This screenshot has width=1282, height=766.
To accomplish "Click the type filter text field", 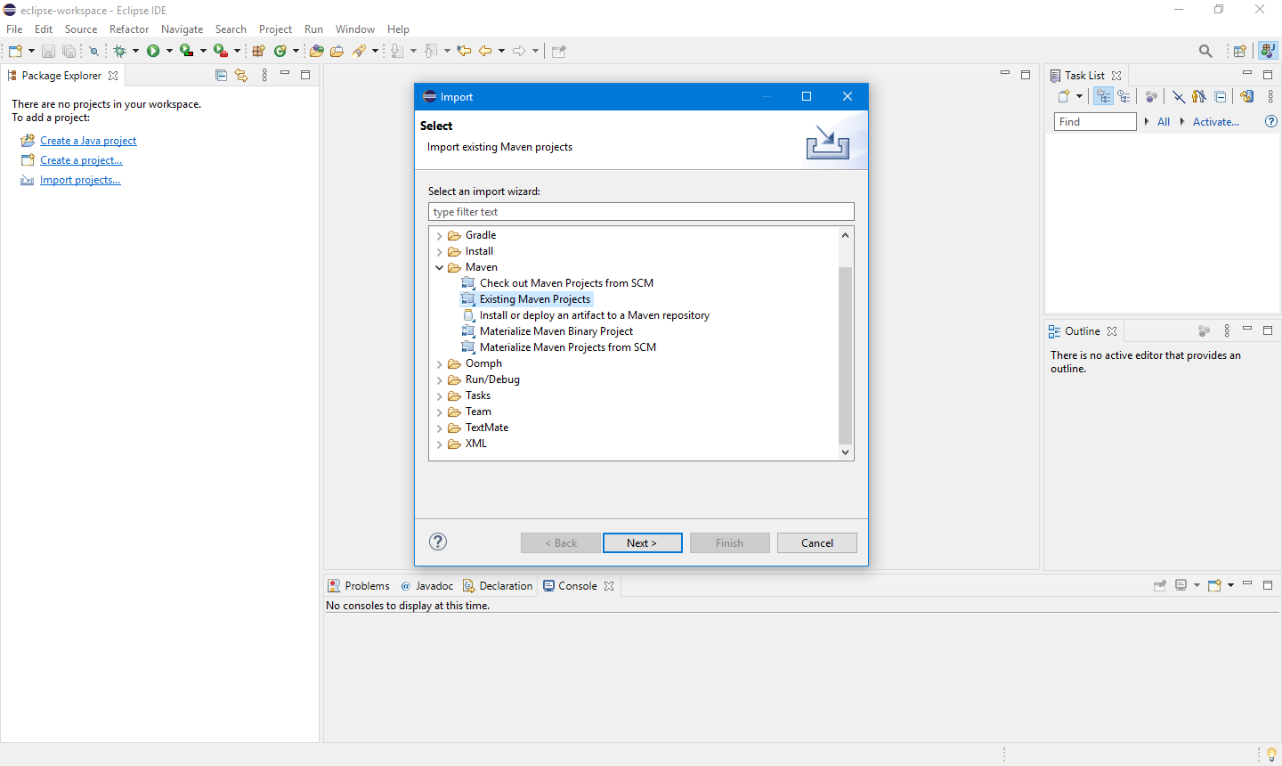I will tap(641, 212).
